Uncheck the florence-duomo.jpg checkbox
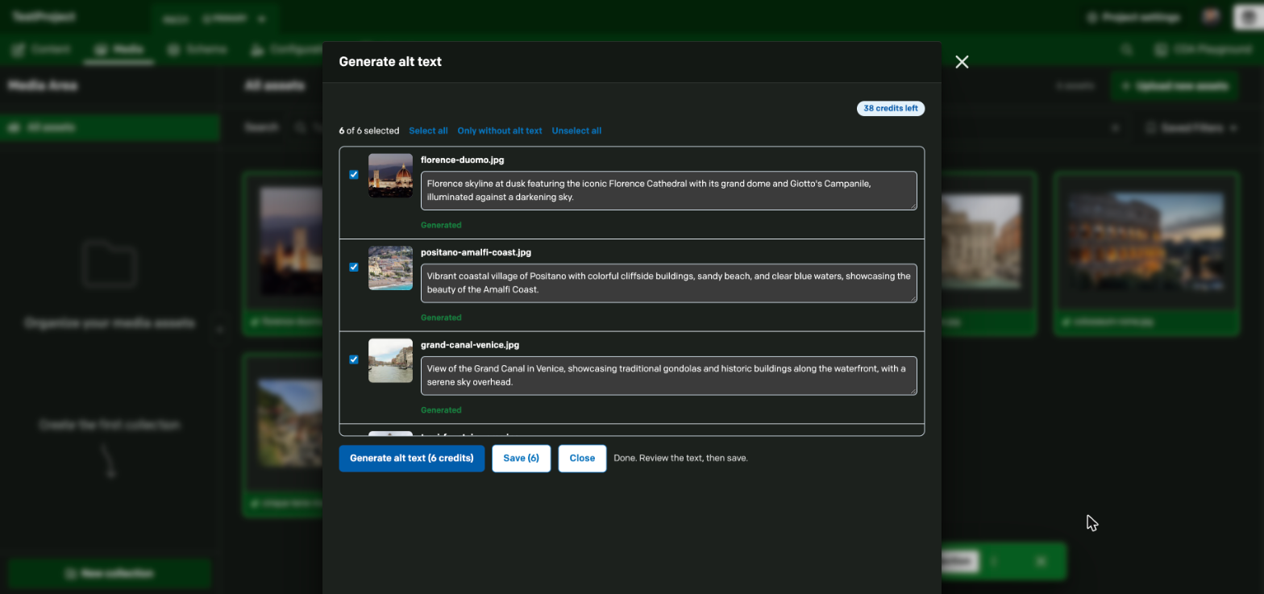1264x594 pixels. tap(354, 175)
